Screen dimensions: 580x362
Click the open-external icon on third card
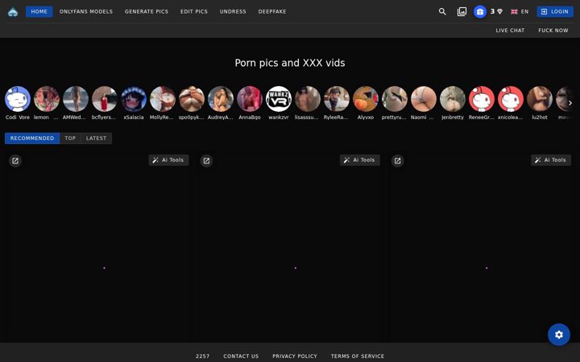coord(398,161)
